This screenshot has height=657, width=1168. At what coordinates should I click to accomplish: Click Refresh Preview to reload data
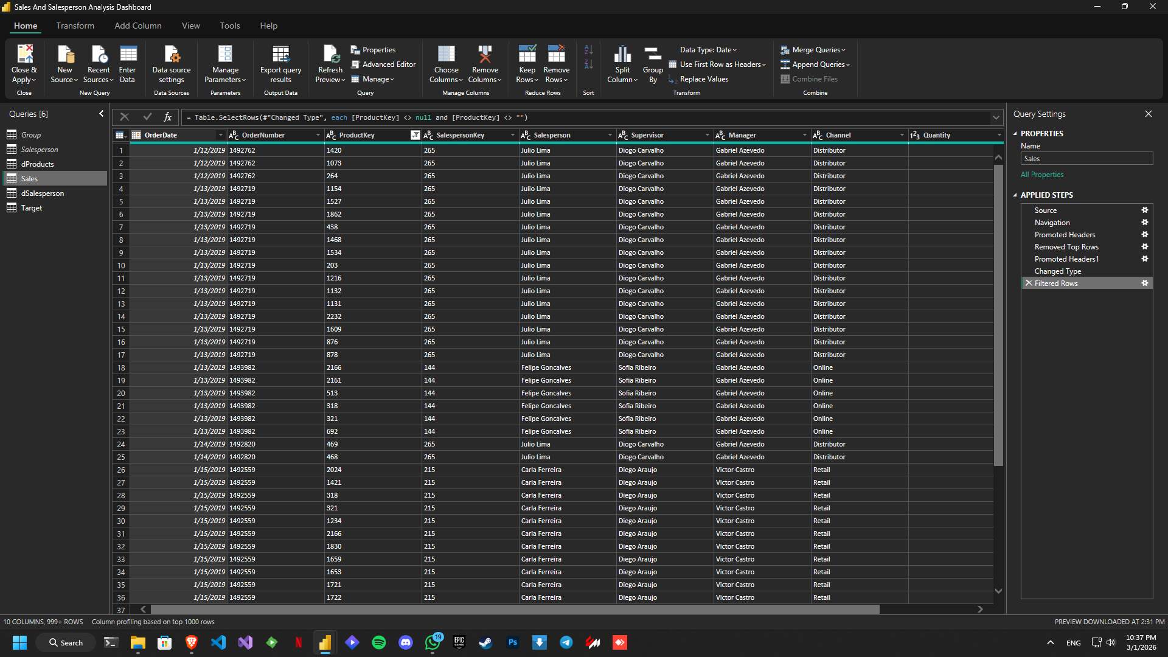click(330, 63)
